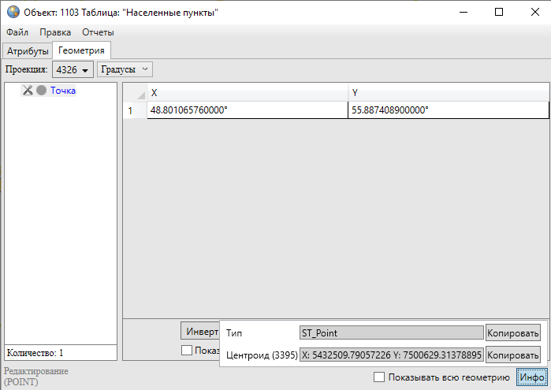Toggle the Показывать всю геометрию checkbox
Image resolution: width=551 pixels, height=390 pixels.
[x=379, y=377]
